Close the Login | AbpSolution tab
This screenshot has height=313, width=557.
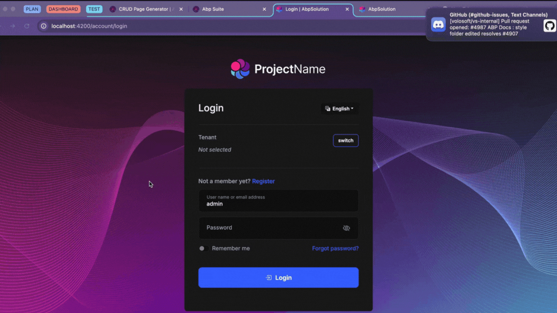coord(347,9)
